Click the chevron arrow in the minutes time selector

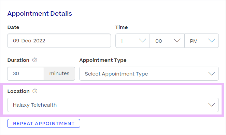[x=177, y=41]
